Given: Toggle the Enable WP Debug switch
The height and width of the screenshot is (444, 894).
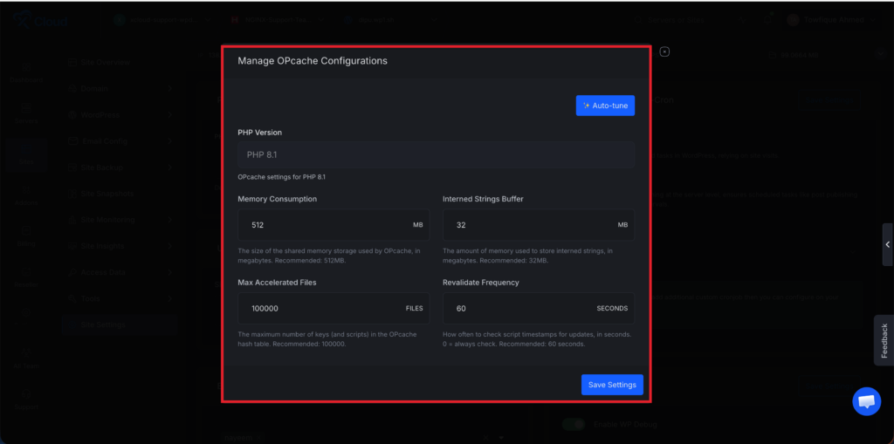Looking at the screenshot, I should tap(573, 425).
